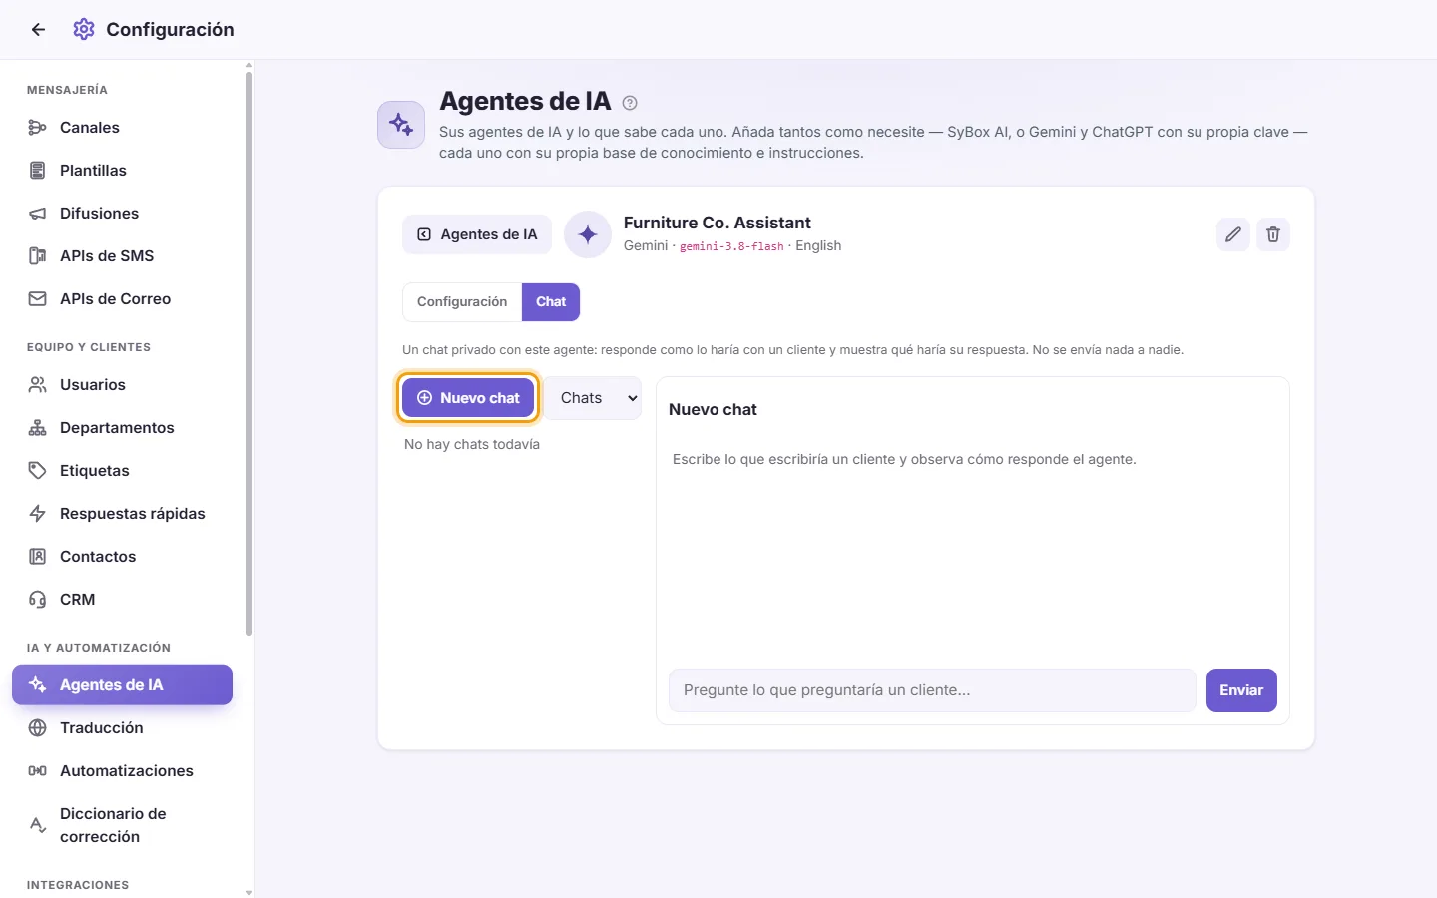Viewport: 1437px width, 898px height.
Task: Click the APIs de SMS icon
Action: coord(38,256)
